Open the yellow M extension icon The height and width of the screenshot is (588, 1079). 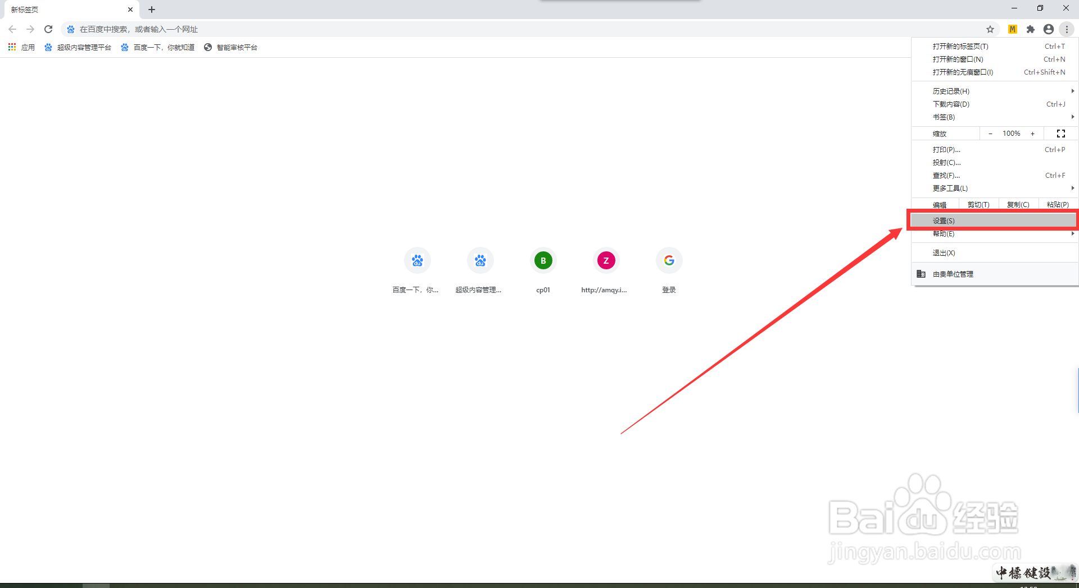1012,29
